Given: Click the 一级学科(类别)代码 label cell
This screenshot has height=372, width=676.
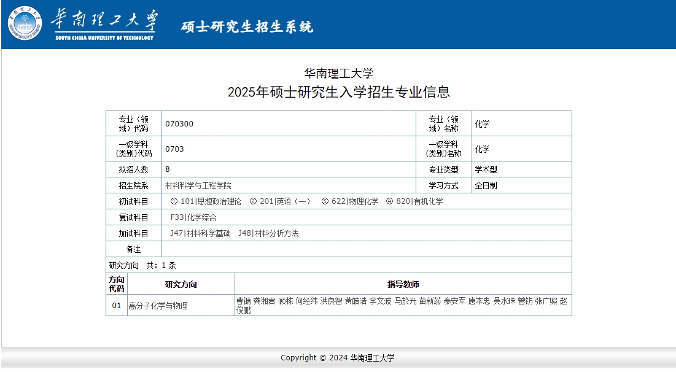Looking at the screenshot, I should [x=134, y=149].
